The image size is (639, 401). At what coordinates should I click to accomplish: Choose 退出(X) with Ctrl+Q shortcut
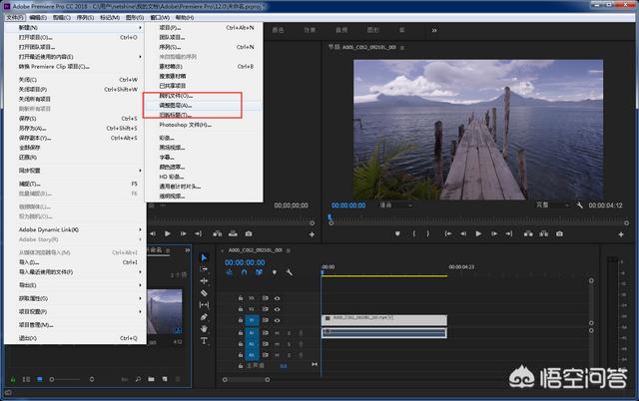point(76,338)
